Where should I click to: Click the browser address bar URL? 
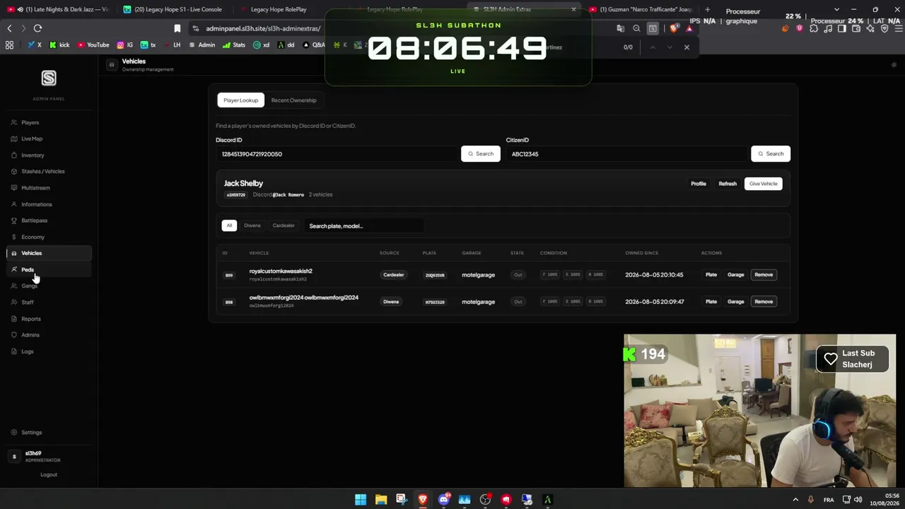coord(263,28)
